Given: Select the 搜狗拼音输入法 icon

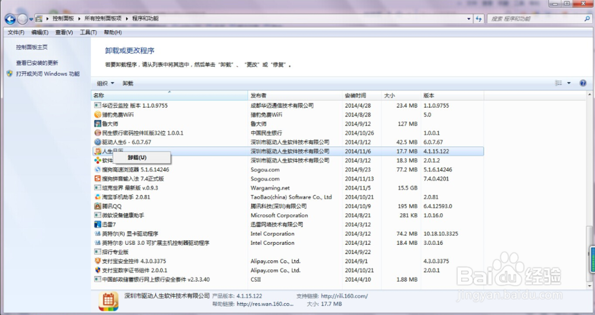Looking at the screenshot, I should [x=98, y=178].
